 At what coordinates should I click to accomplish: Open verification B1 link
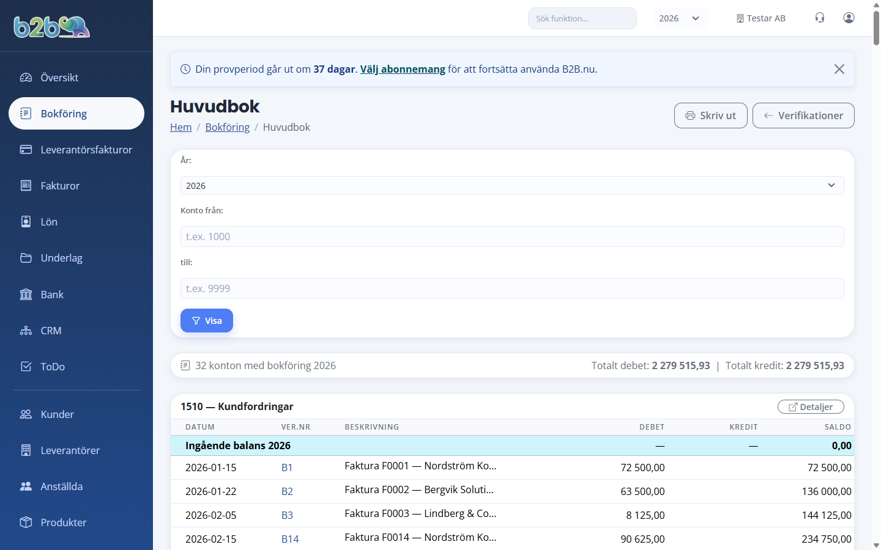[x=287, y=468]
